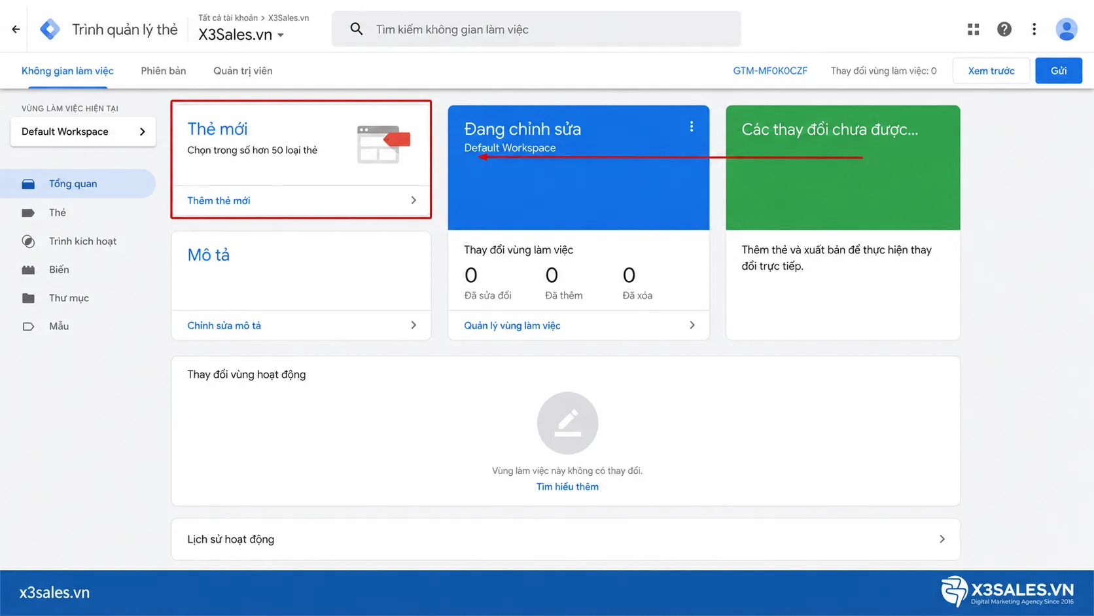Focus the Tìm kiếm không gian làm việc field
Viewport: 1094px width, 616px height.
(x=536, y=29)
